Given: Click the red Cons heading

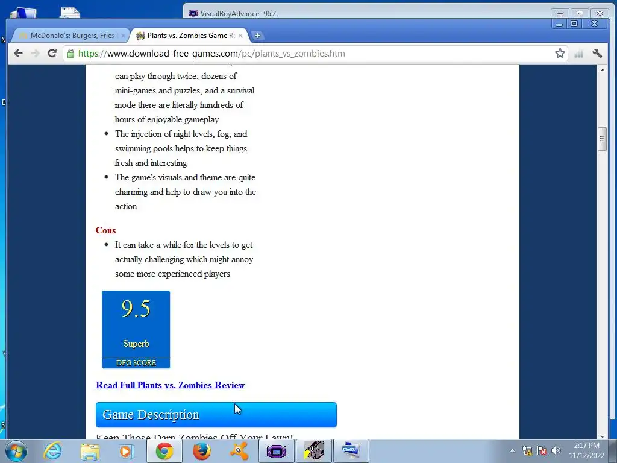Looking at the screenshot, I should pos(106,230).
